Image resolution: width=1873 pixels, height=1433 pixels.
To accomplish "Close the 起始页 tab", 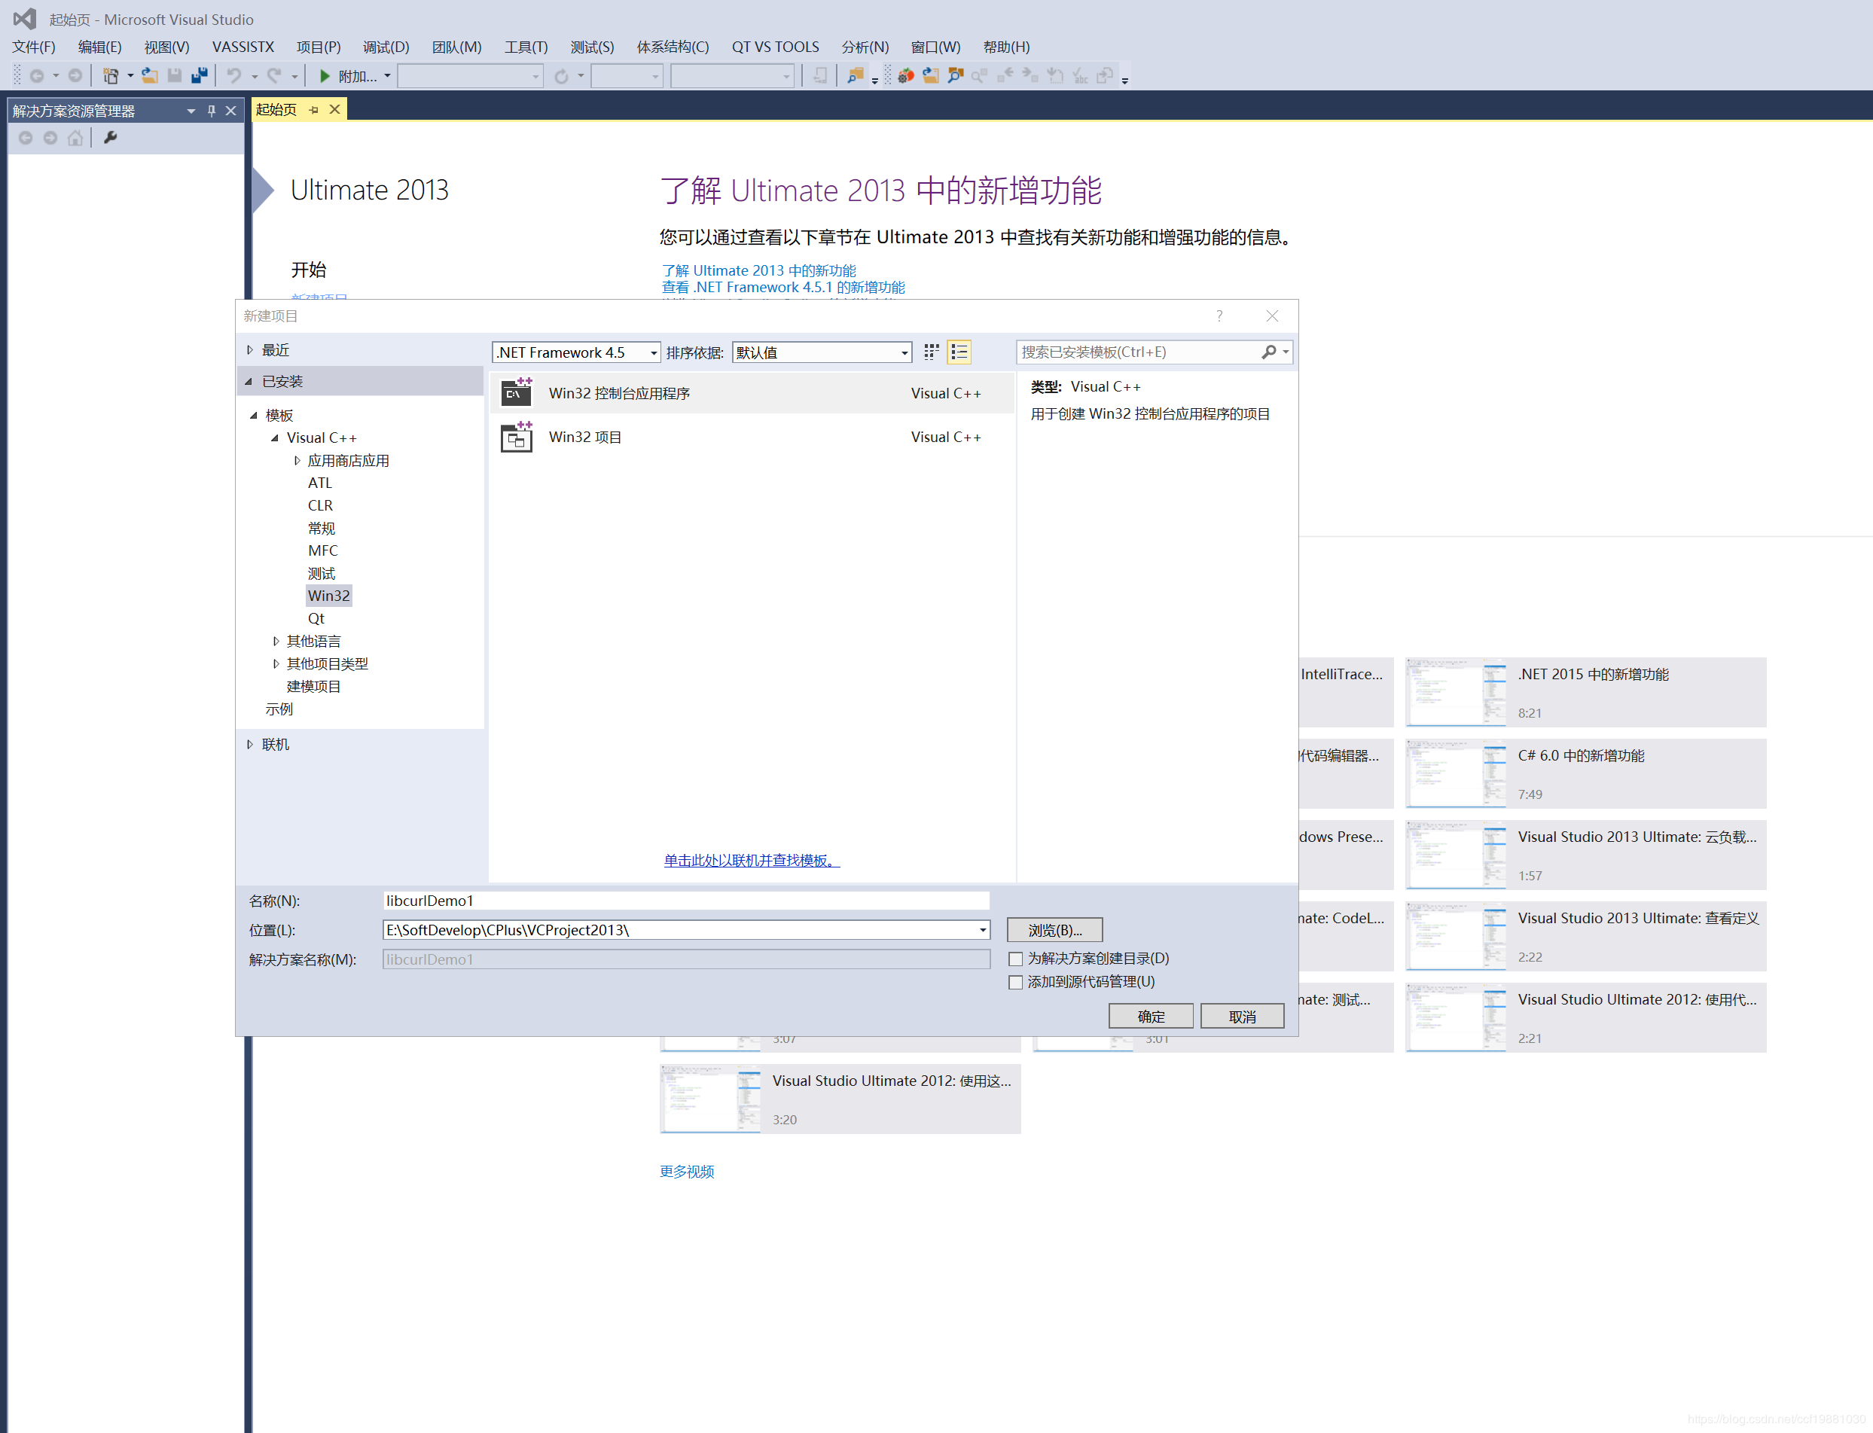I will 335,109.
